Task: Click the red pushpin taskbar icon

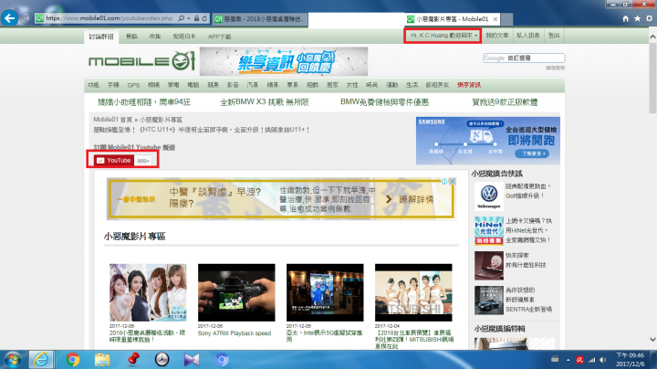Action: point(133,360)
